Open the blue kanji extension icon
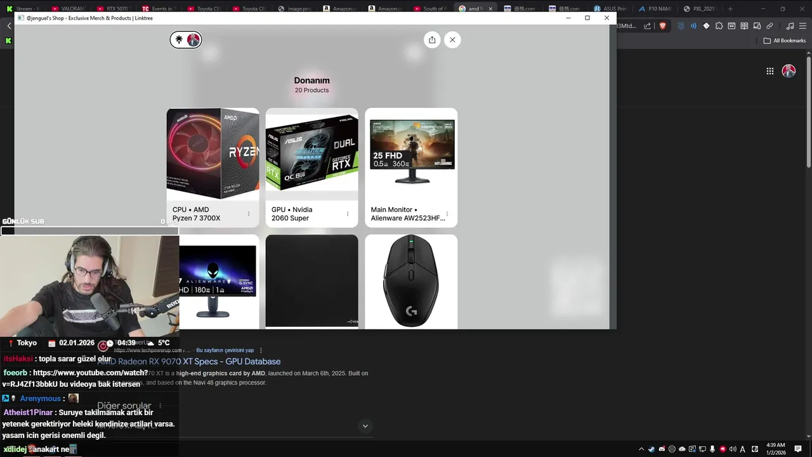 tap(681, 26)
